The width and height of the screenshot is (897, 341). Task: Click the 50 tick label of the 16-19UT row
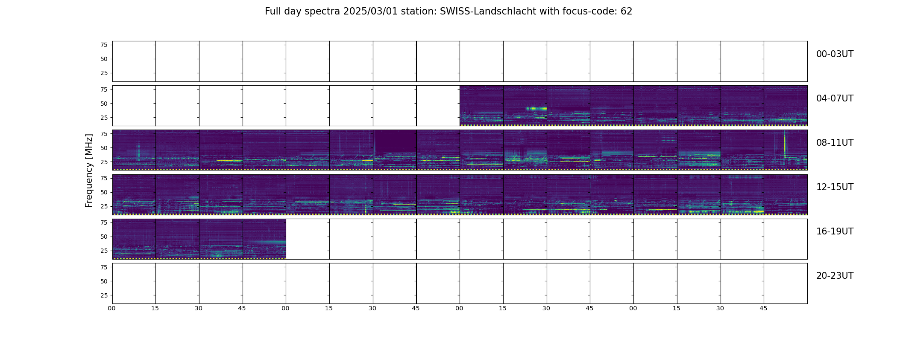click(104, 237)
